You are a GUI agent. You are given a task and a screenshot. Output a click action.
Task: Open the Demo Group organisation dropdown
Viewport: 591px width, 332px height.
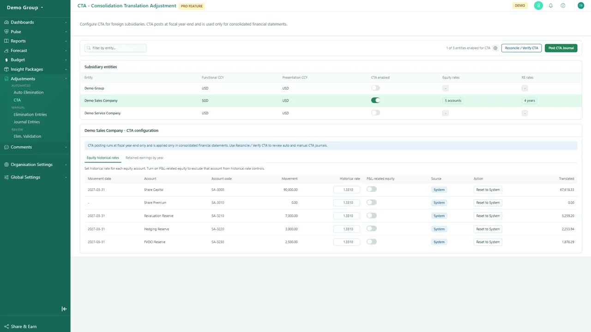25,7
